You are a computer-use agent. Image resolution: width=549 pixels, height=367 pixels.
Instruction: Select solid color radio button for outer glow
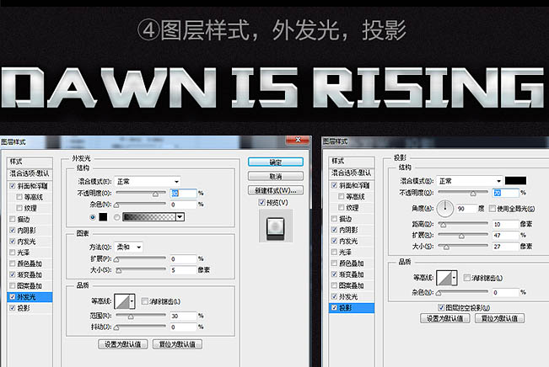click(93, 217)
